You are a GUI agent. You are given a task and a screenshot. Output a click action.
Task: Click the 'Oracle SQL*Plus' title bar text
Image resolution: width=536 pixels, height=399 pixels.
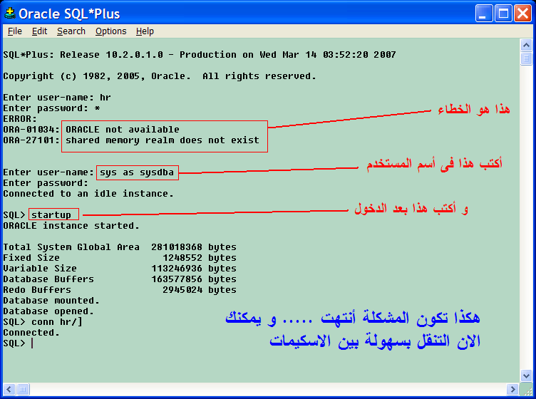point(69,14)
